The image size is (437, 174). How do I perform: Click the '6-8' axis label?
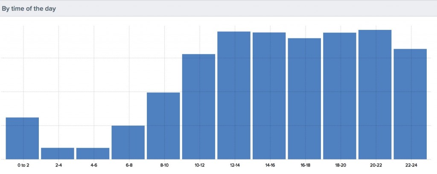(129, 165)
